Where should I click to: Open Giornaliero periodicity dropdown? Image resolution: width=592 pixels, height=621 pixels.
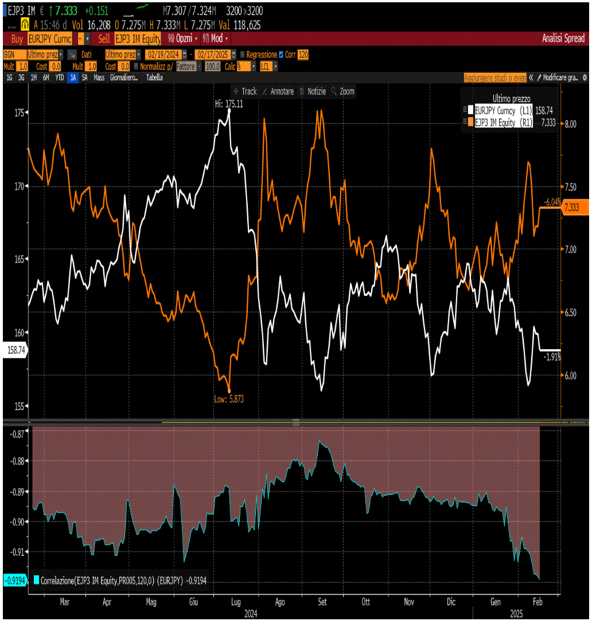124,77
